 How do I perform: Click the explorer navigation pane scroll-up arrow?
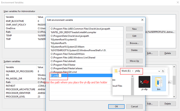point(132,76)
